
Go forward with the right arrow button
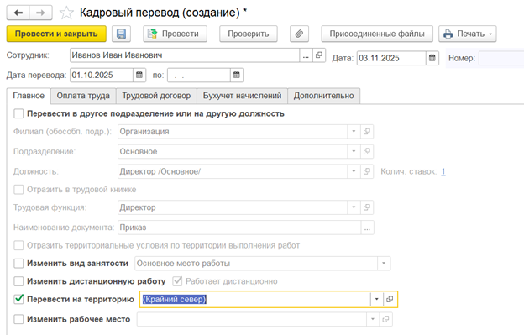coord(41,13)
